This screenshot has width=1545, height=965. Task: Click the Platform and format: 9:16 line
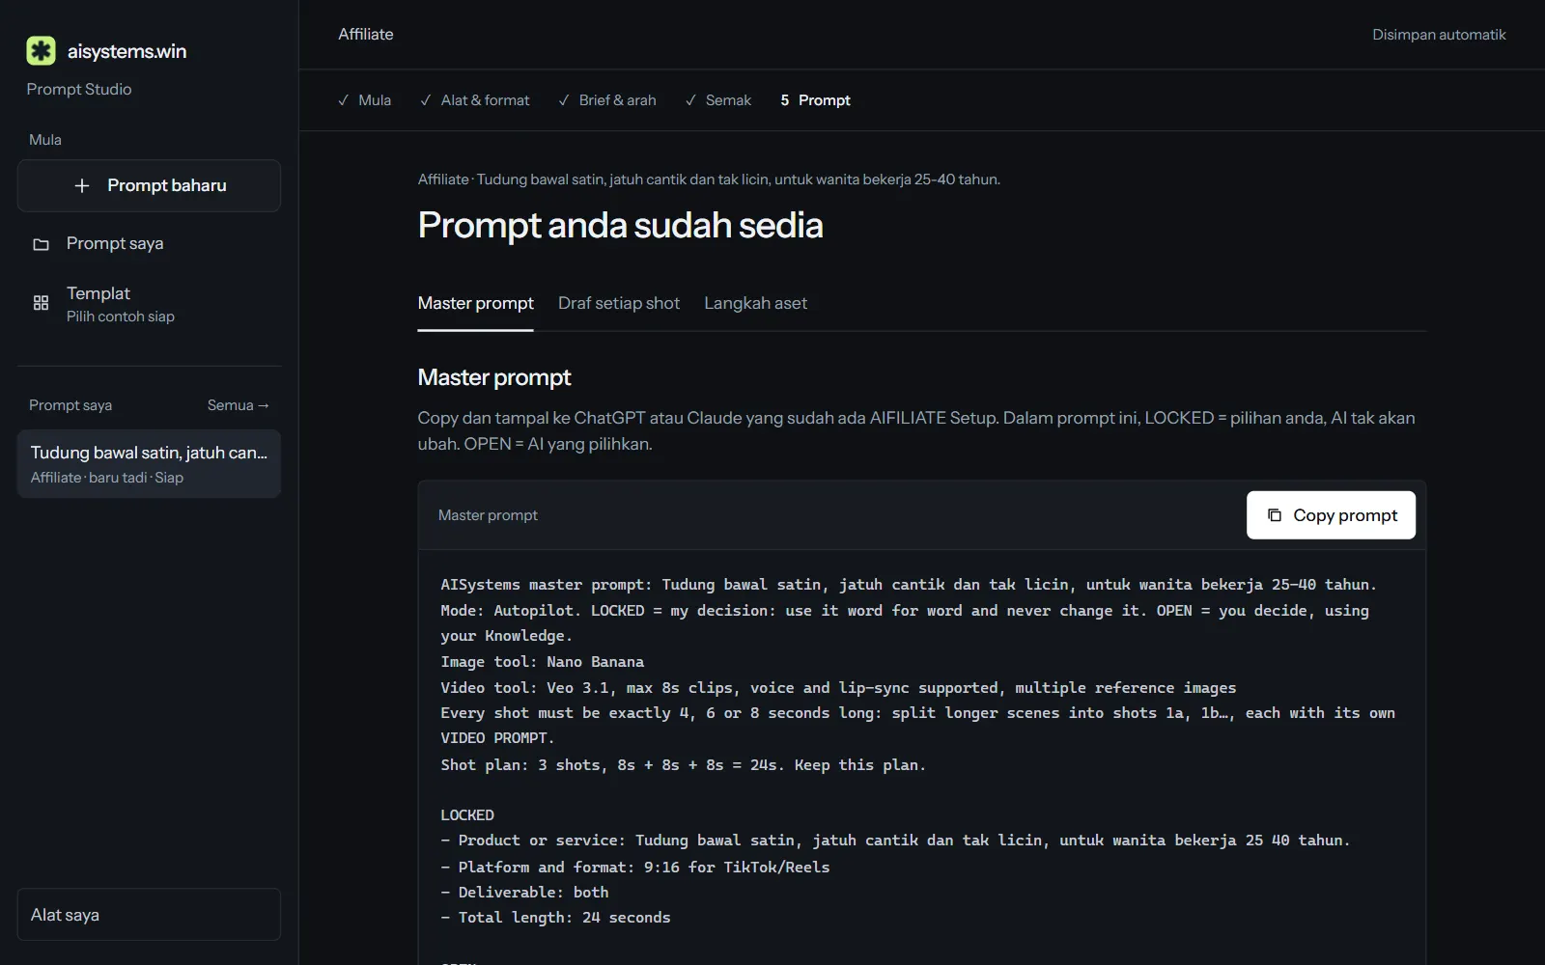(x=635, y=868)
